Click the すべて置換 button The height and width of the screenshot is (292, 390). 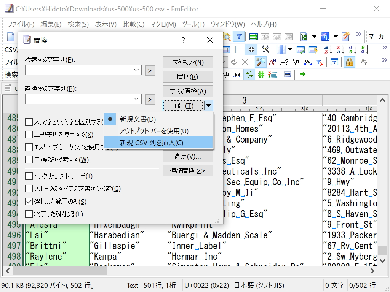[x=188, y=91]
